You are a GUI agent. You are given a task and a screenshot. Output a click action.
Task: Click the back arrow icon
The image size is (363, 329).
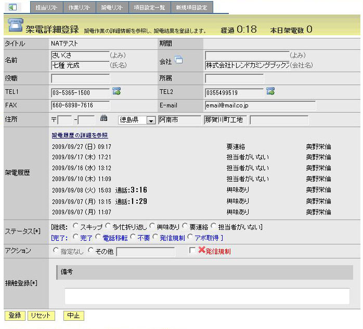click(x=12, y=7)
